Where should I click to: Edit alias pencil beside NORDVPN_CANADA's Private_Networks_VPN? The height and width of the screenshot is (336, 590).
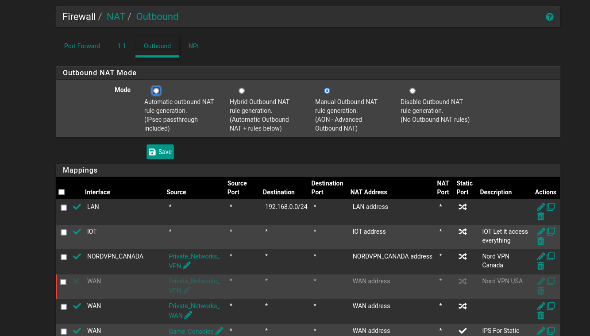point(187,265)
